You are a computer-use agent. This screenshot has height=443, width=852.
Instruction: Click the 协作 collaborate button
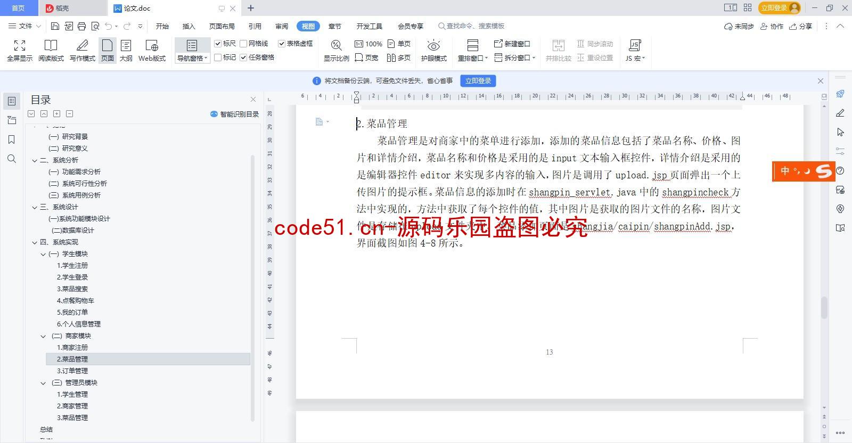(772, 26)
